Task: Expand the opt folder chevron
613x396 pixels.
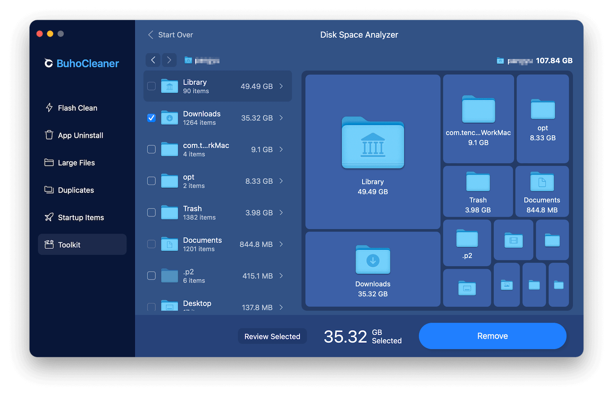Action: [281, 181]
